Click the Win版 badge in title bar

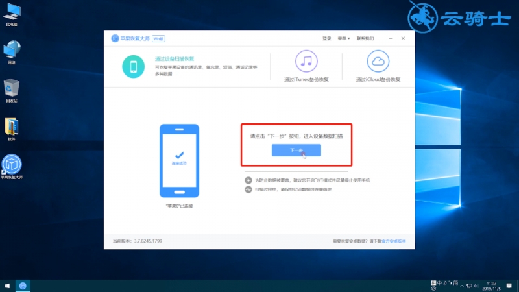[x=158, y=39]
